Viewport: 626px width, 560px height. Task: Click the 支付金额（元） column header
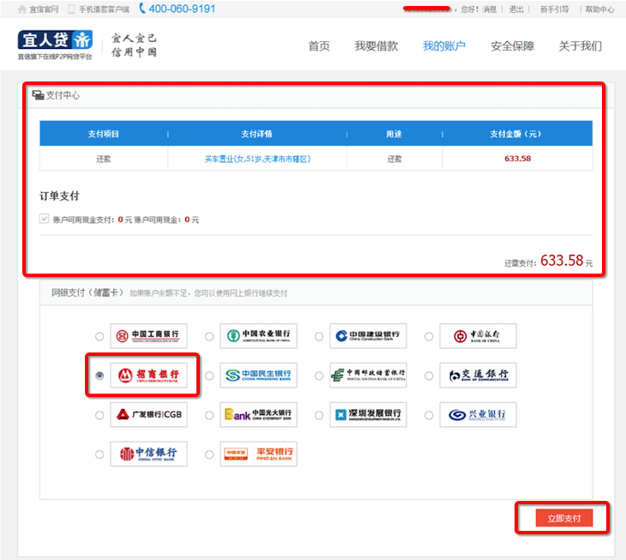click(x=516, y=134)
